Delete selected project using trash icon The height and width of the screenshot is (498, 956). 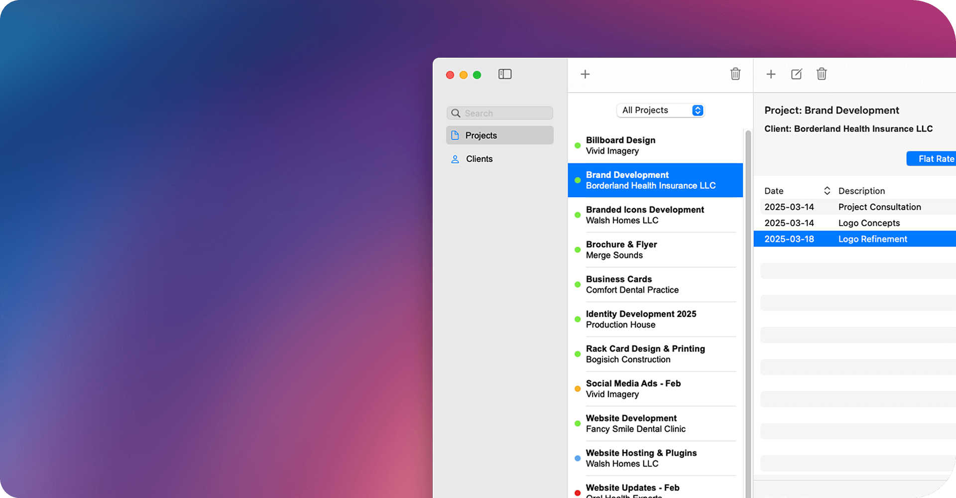click(735, 74)
